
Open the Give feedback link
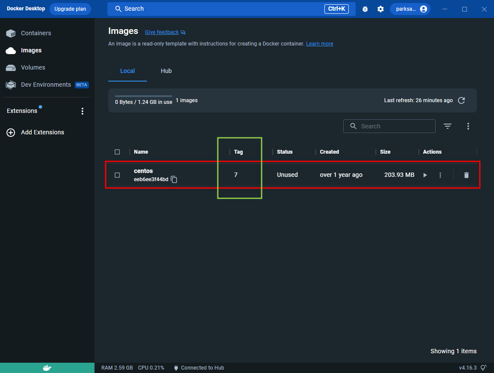coord(162,32)
